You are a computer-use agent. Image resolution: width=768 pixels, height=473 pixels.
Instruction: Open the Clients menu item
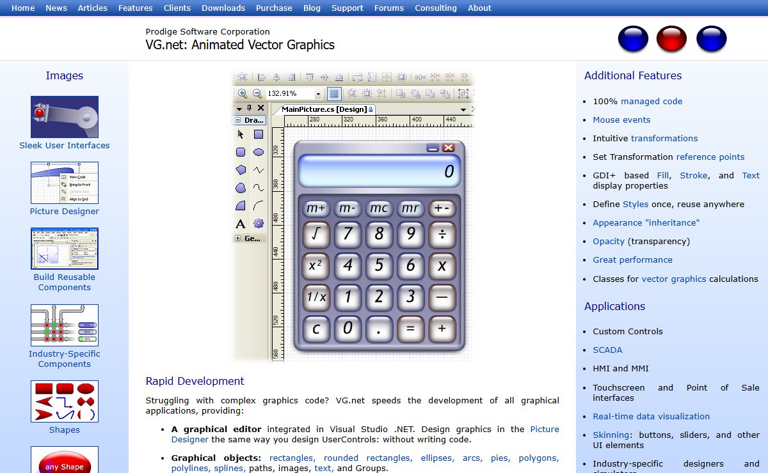tap(177, 8)
